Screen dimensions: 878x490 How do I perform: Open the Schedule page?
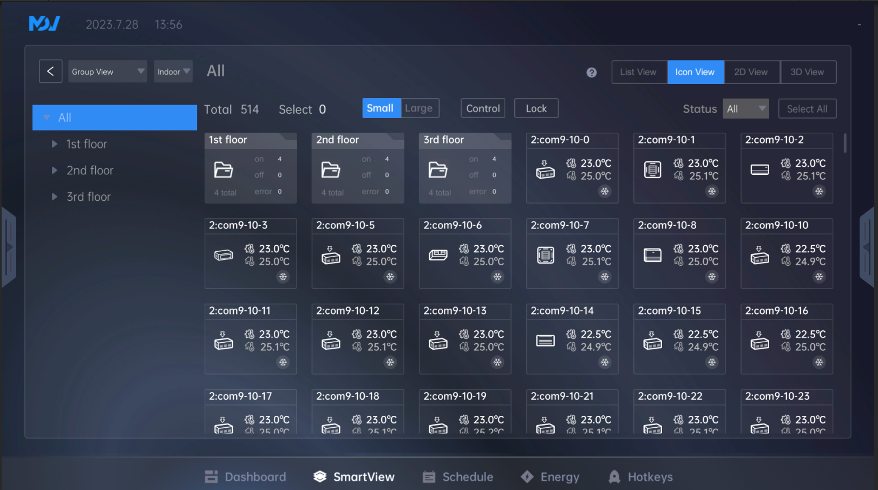click(458, 476)
